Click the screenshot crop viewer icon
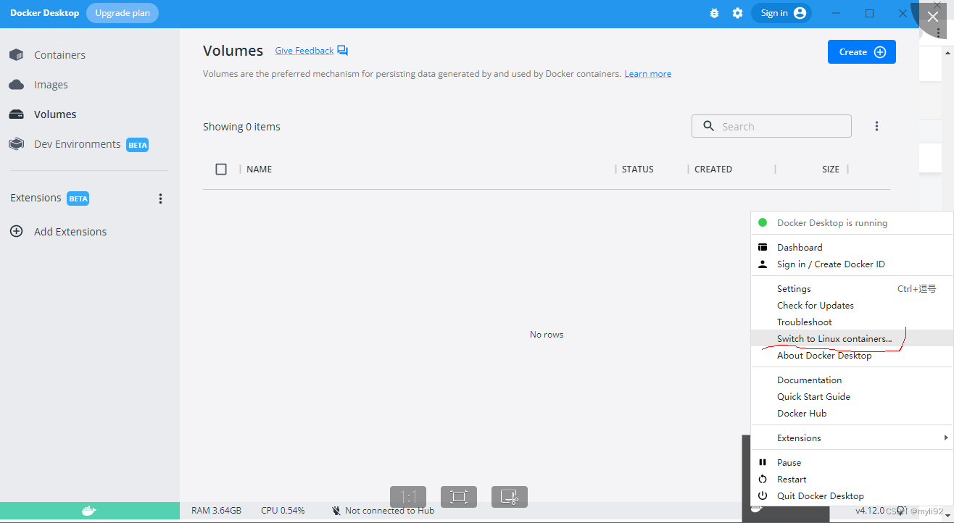This screenshot has width=954, height=523. click(x=510, y=497)
